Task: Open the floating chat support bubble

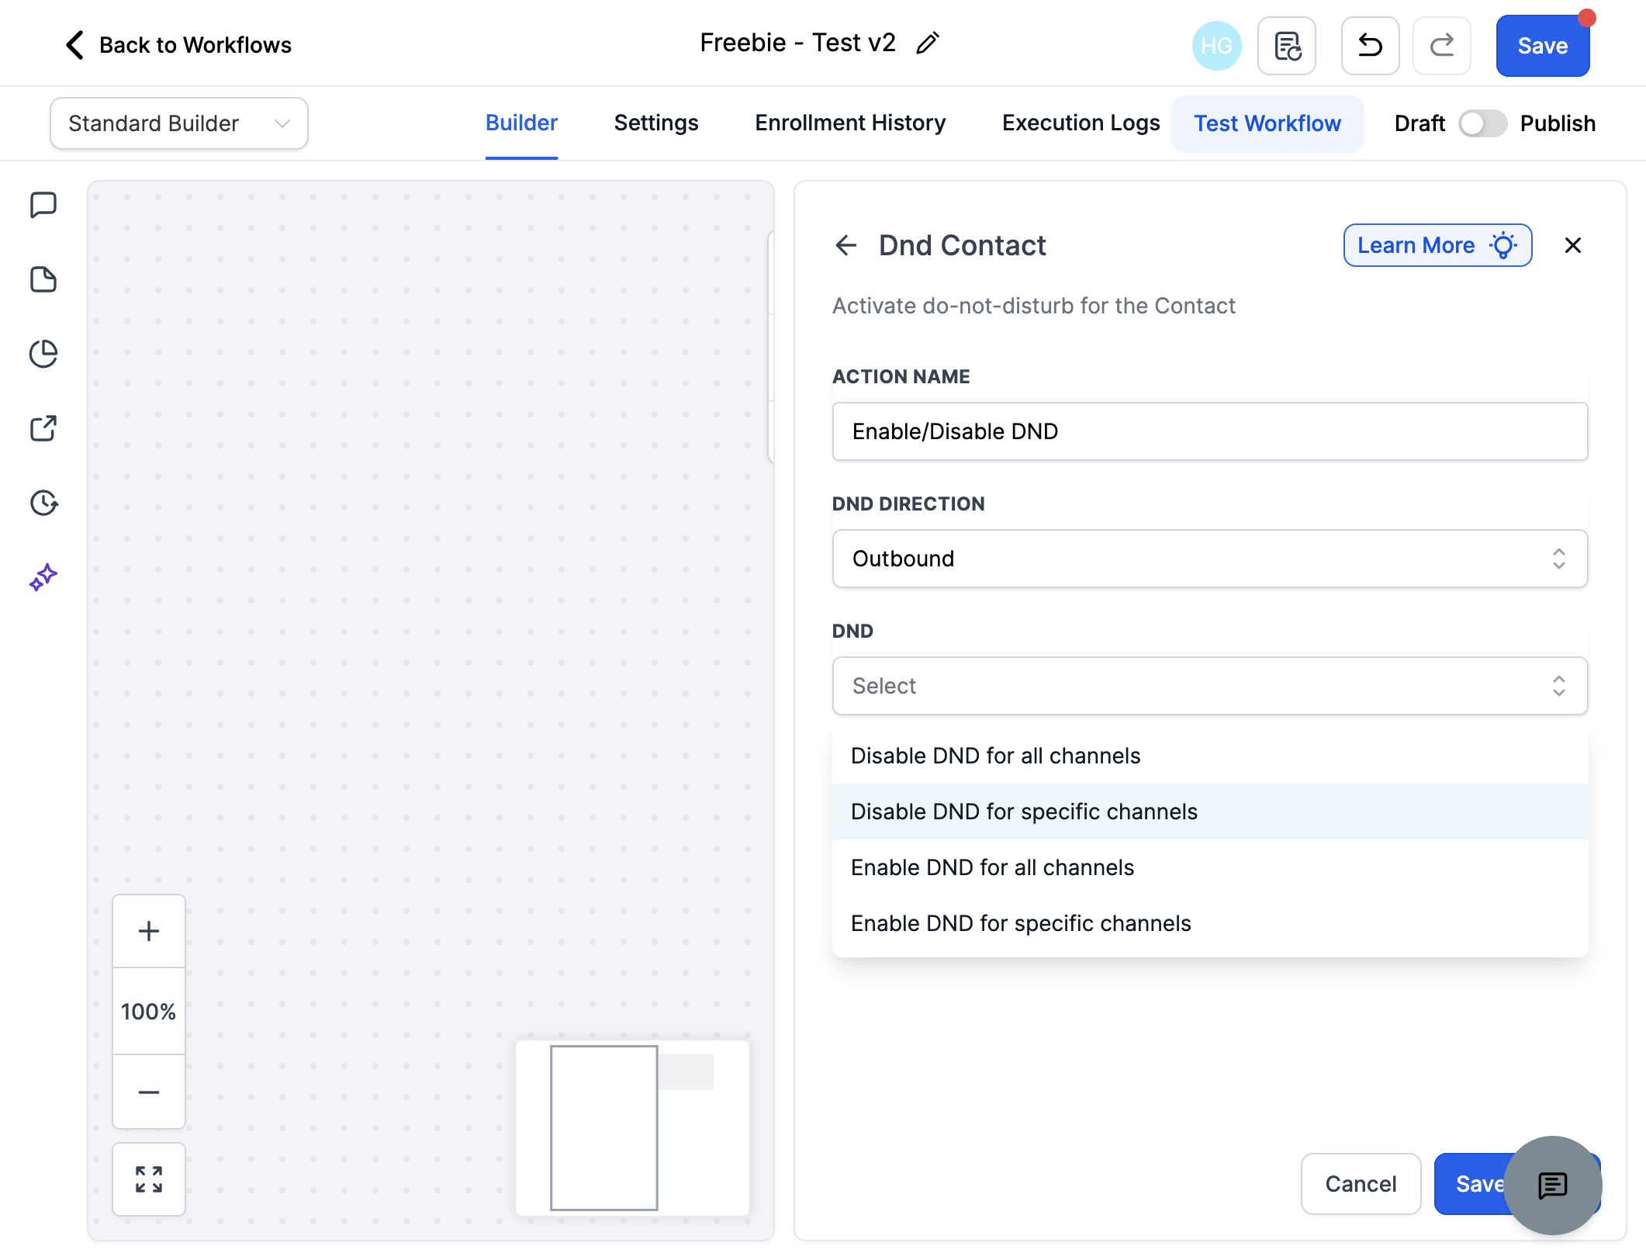Action: tap(1553, 1185)
